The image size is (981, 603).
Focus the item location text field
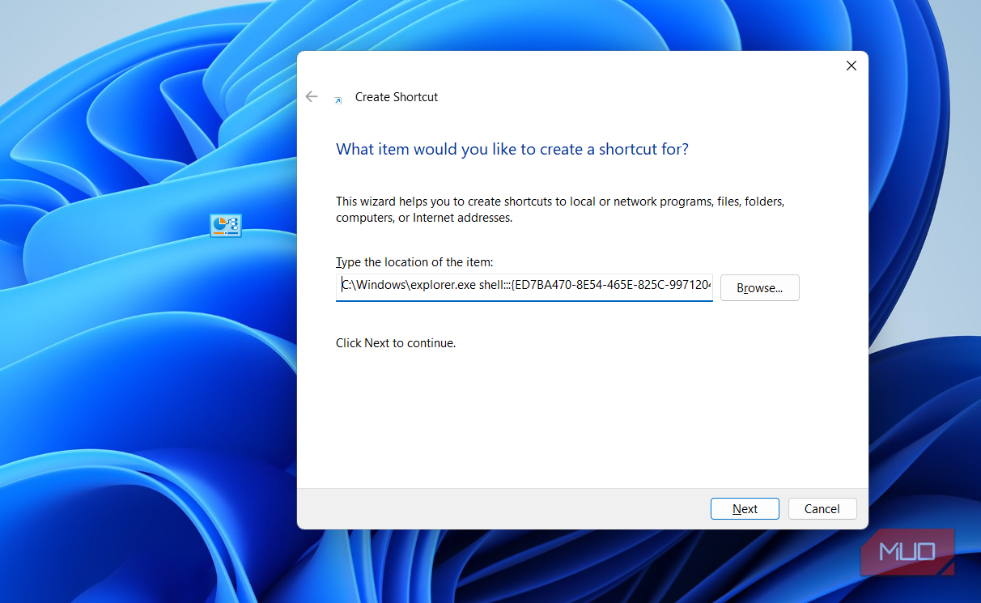pos(524,287)
